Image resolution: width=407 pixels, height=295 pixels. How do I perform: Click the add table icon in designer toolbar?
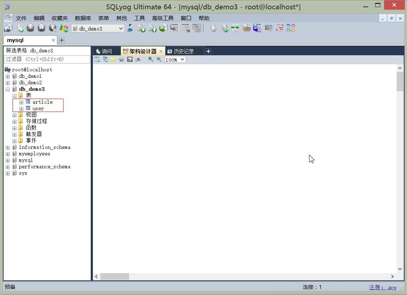point(105,60)
